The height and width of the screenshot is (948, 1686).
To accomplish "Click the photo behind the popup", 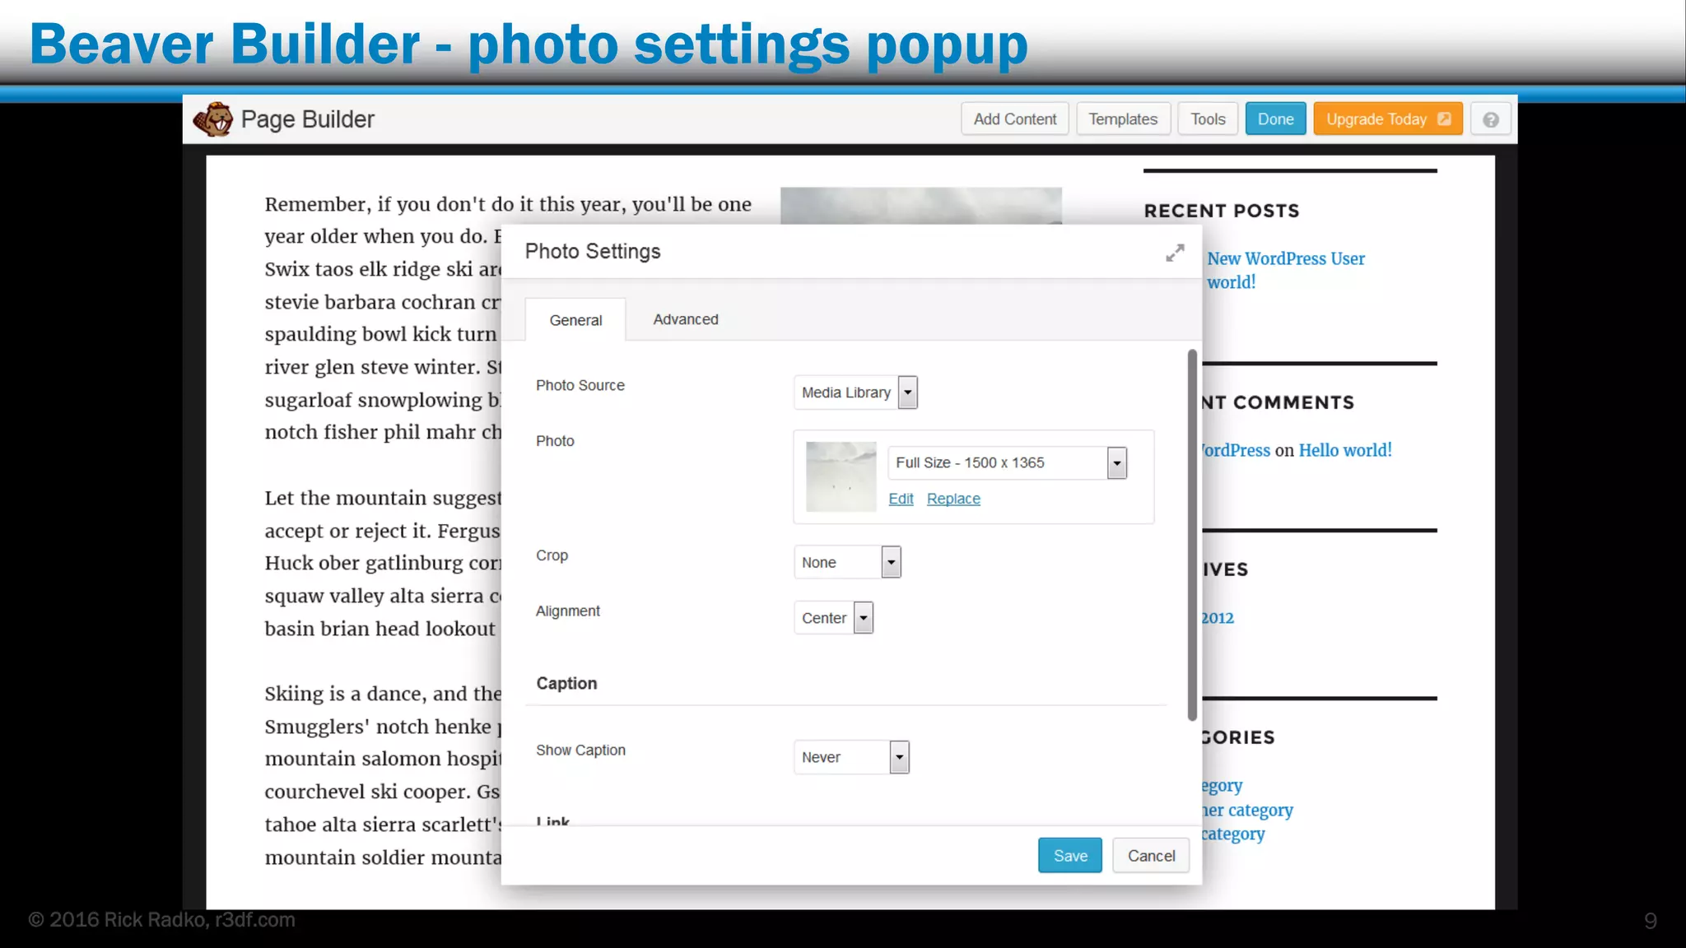I will [920, 206].
